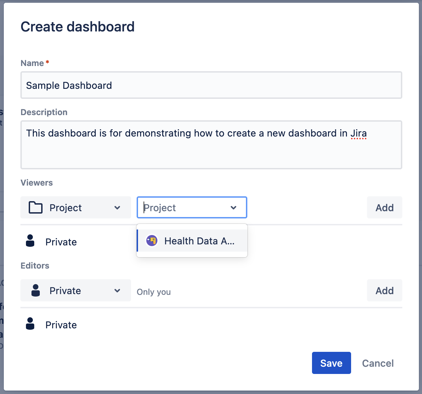
Task: Expand Viewers type dropdown via its chevron
Action: [117, 208]
